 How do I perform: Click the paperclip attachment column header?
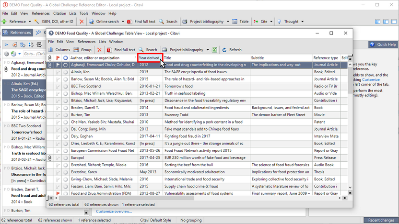coord(50,58)
